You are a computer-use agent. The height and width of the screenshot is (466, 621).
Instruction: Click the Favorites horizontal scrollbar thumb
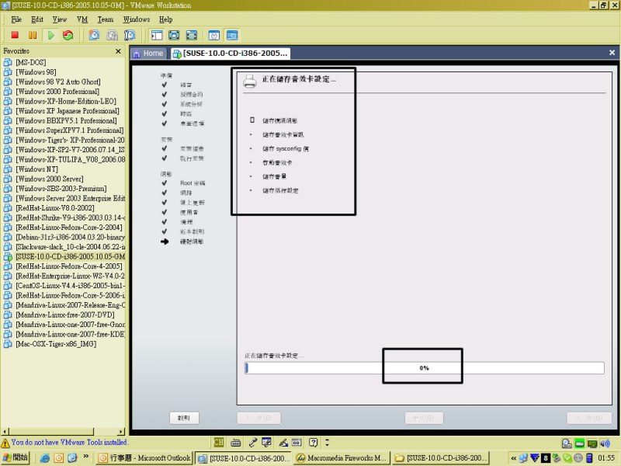coord(51,432)
